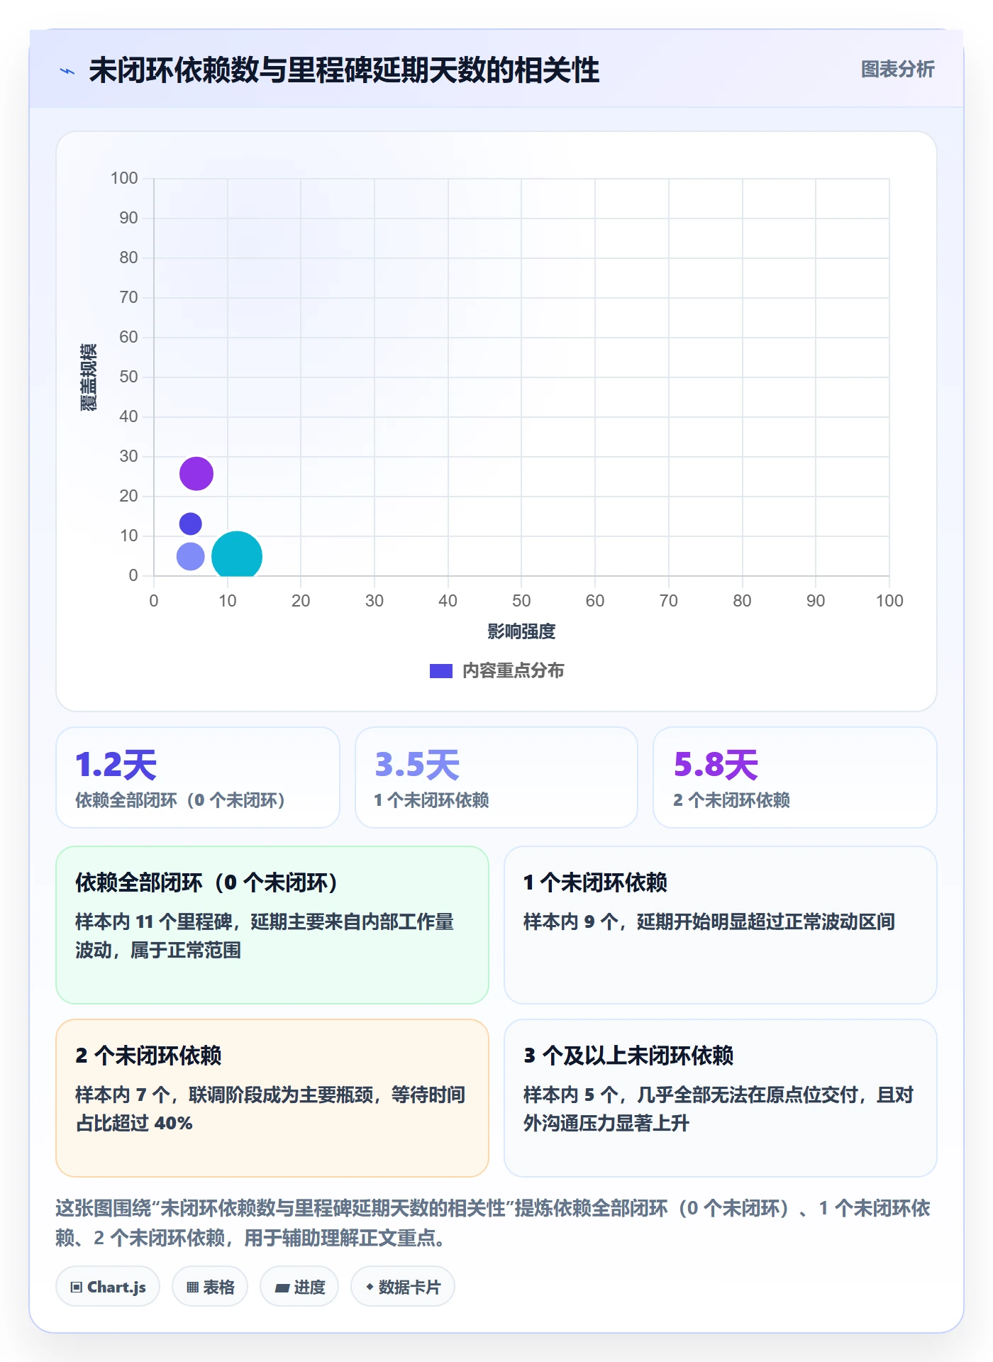This screenshot has width=993, height=1362.
Task: Click the 内容重点分布 legend text
Action: click(513, 671)
